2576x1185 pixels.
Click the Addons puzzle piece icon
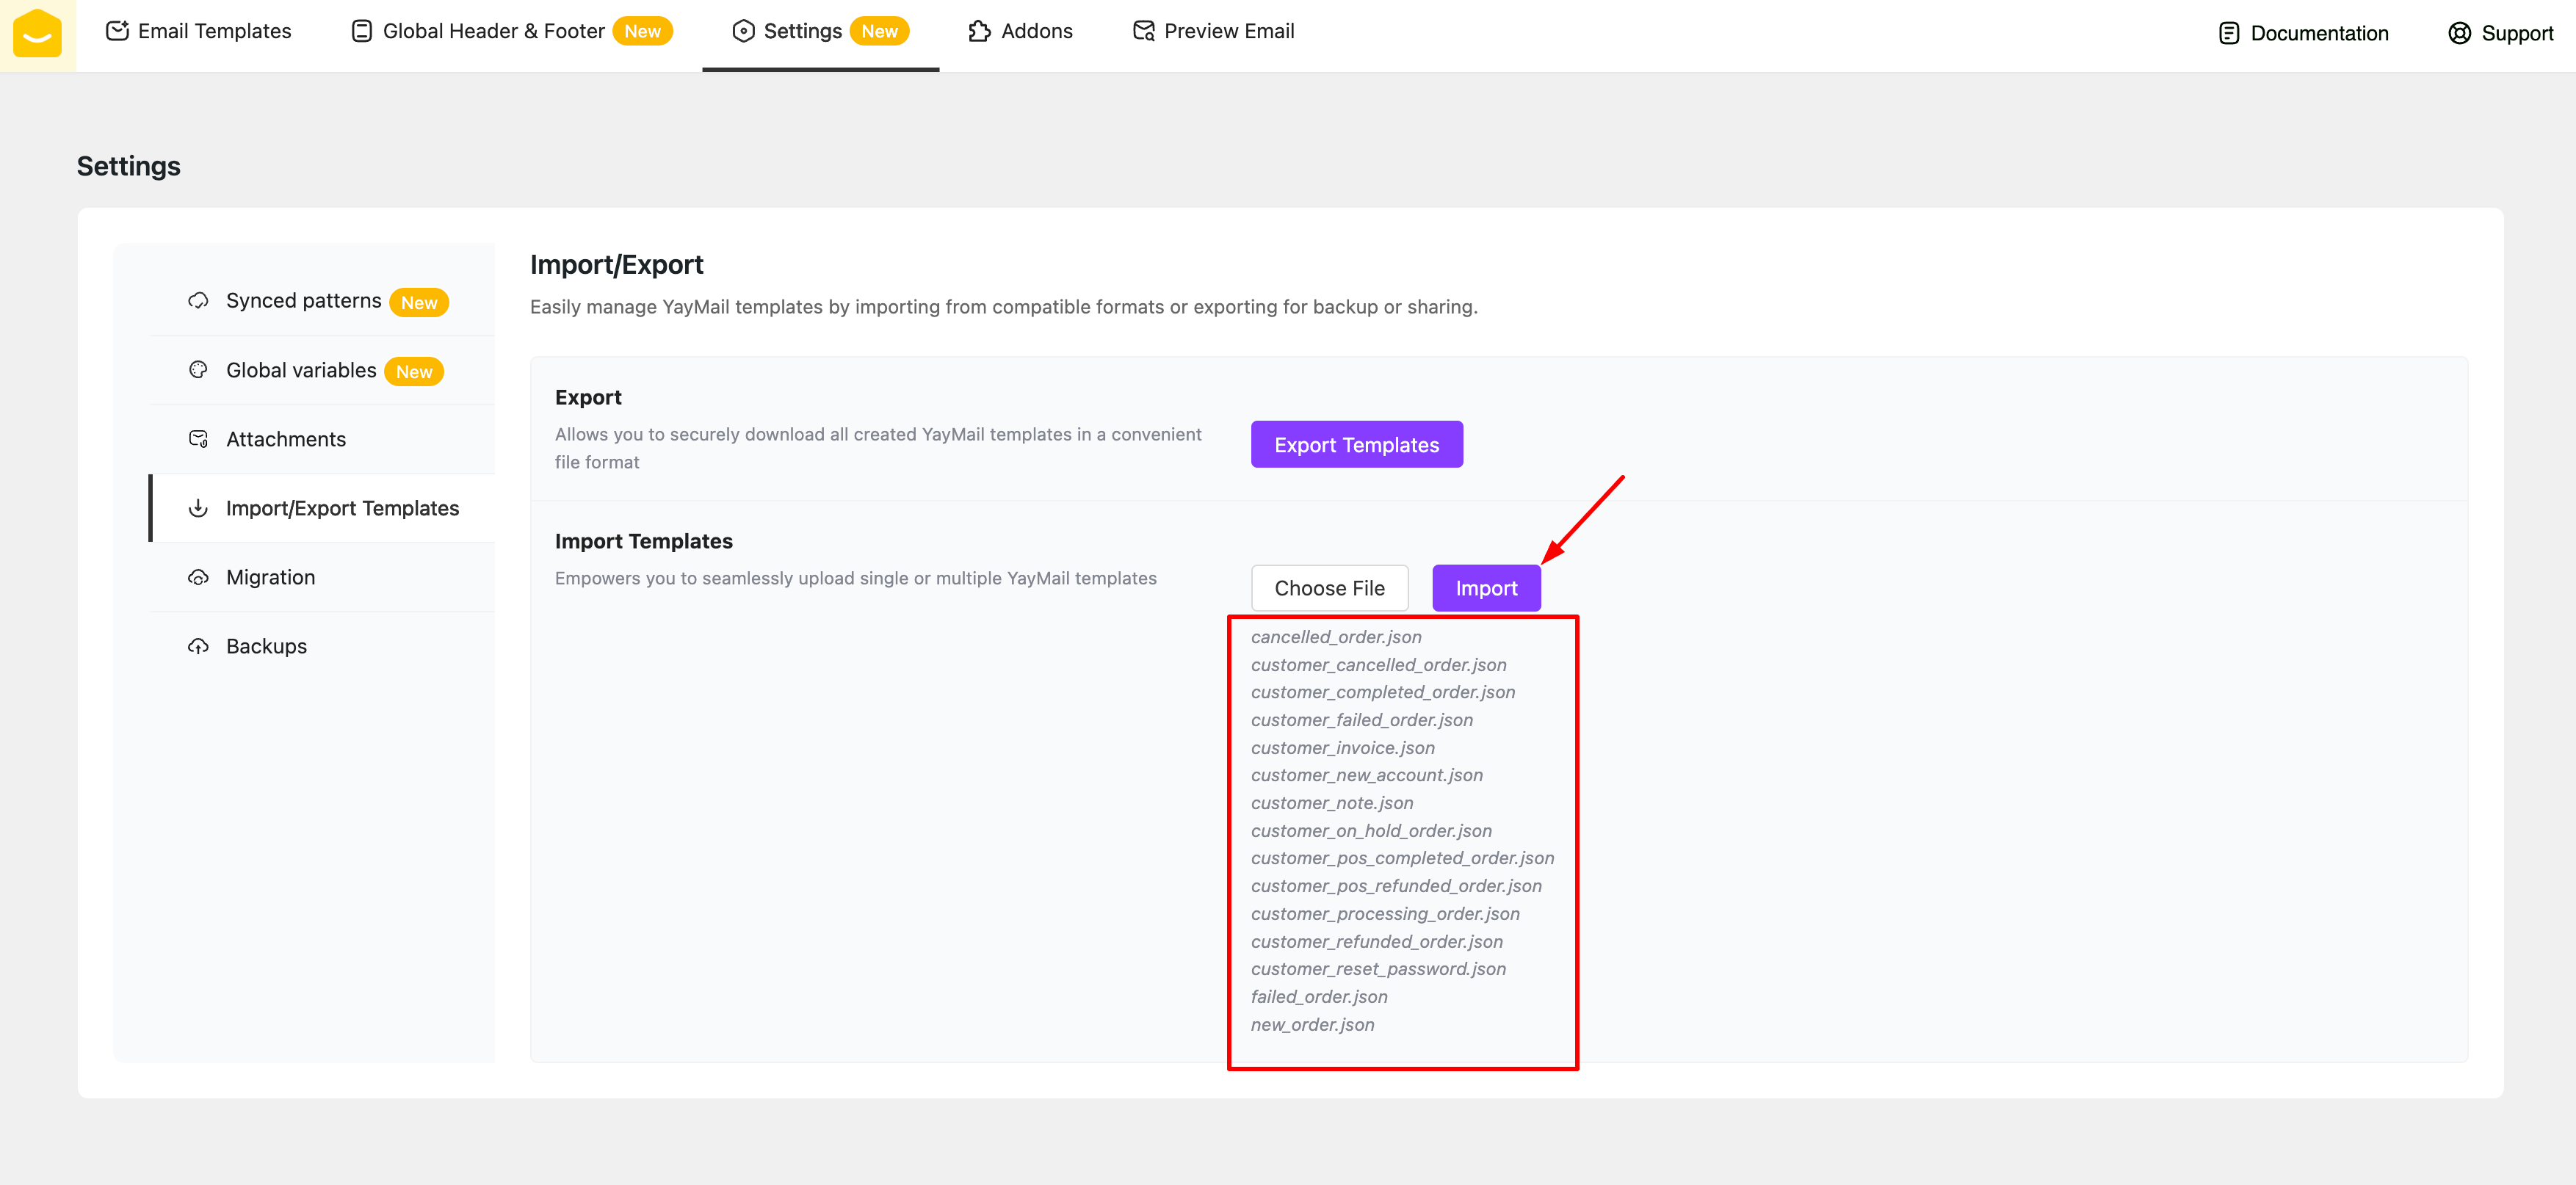click(x=979, y=31)
